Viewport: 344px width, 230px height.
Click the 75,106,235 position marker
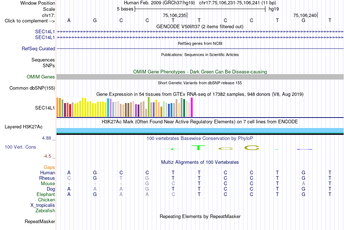click(x=175, y=15)
